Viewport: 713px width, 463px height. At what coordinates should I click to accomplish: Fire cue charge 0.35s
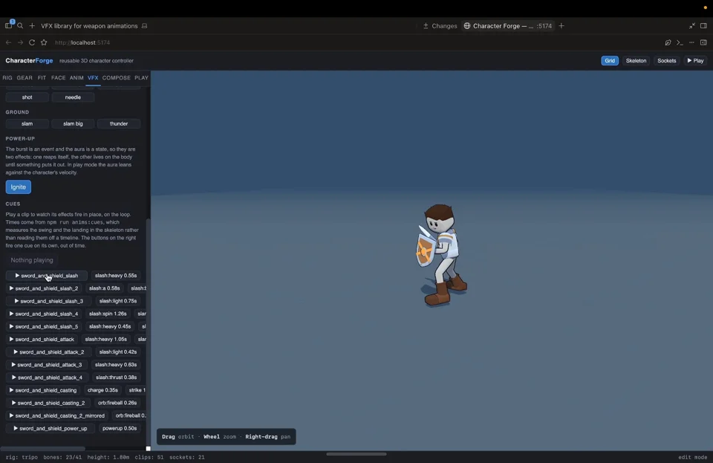click(x=102, y=390)
